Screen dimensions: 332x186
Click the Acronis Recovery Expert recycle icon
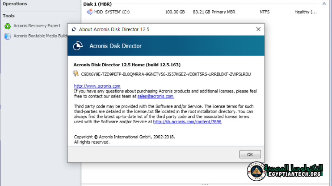point(8,26)
